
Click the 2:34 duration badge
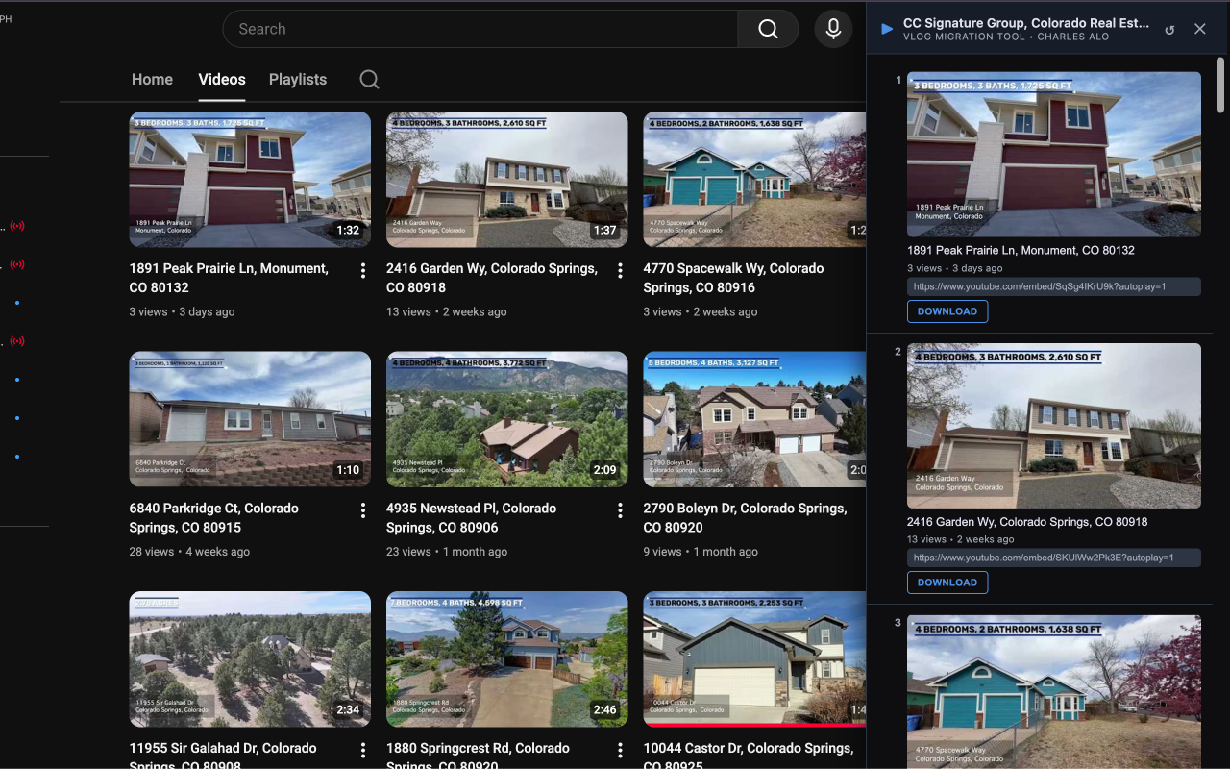348,710
